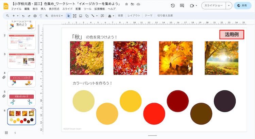Add a comment from toolbar
This screenshot has height=139, width=255.
click(x=102, y=16)
